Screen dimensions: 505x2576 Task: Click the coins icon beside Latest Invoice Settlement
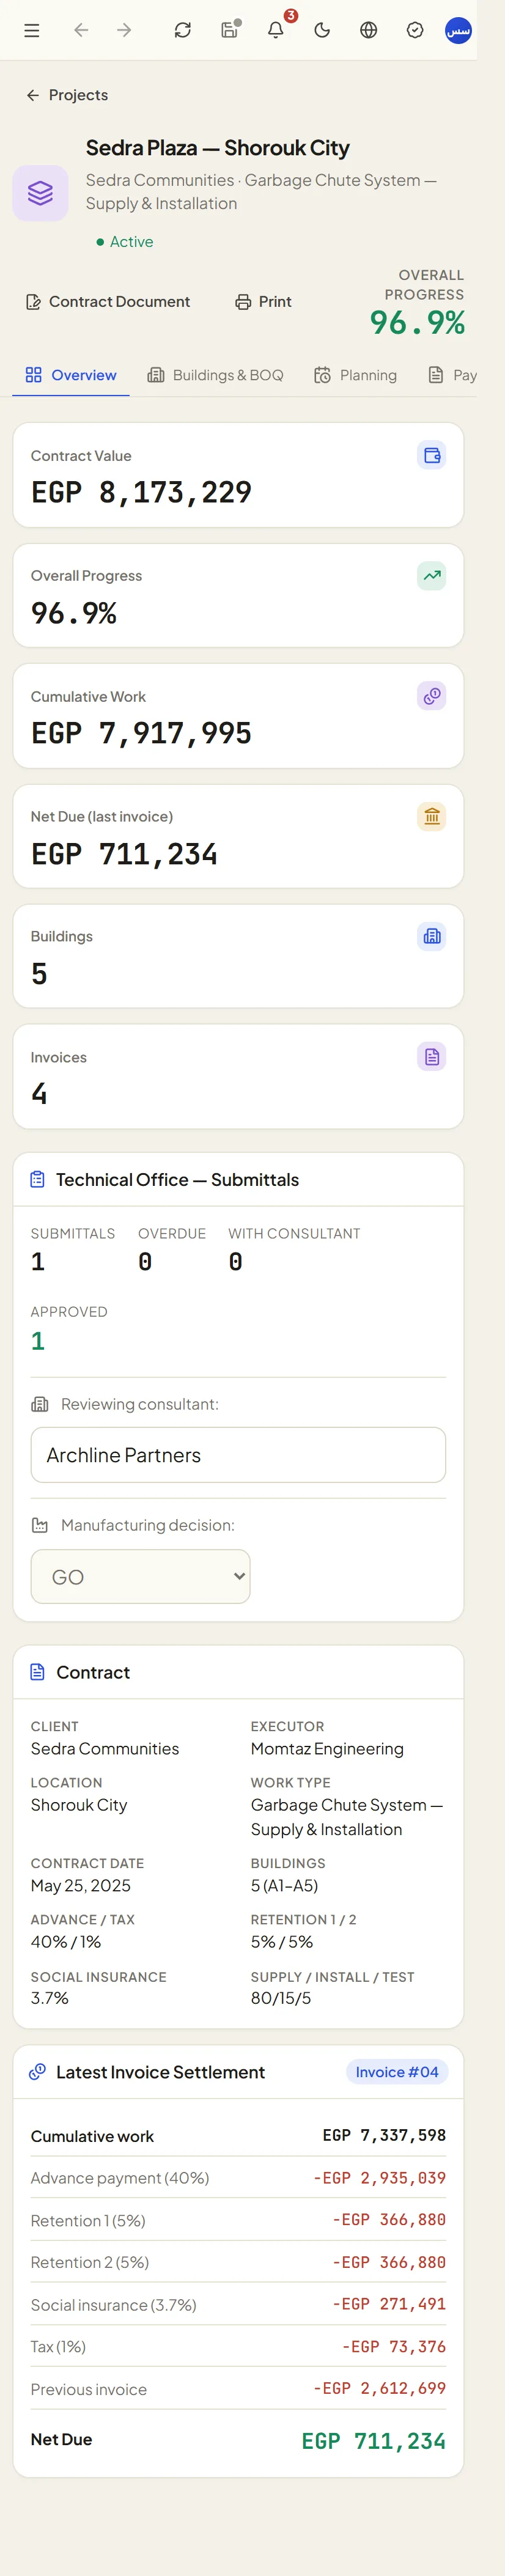click(38, 2072)
